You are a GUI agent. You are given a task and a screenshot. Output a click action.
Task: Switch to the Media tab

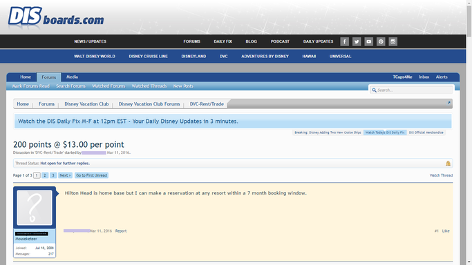[72, 77]
